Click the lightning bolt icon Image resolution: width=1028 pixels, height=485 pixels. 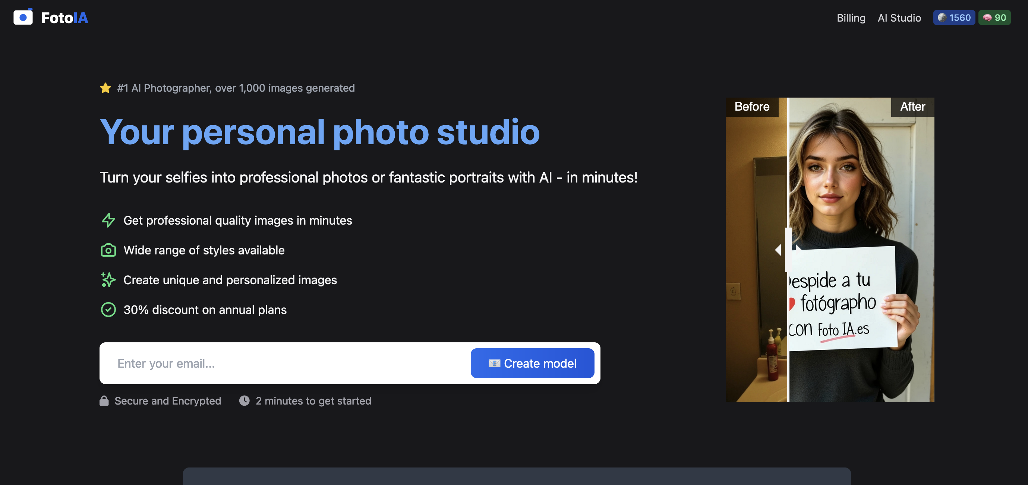click(x=108, y=220)
